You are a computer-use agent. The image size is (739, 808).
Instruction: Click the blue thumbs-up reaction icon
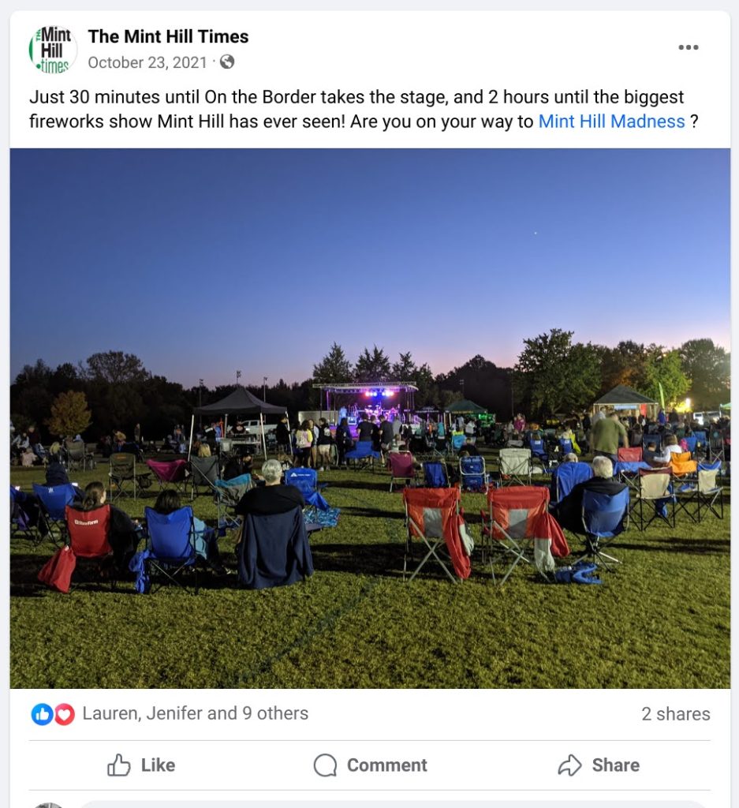click(x=43, y=714)
